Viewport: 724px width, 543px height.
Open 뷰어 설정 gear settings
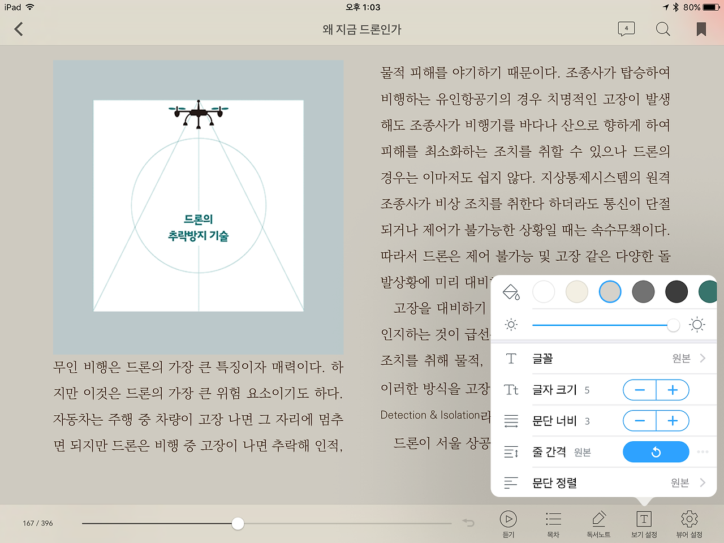tap(689, 524)
